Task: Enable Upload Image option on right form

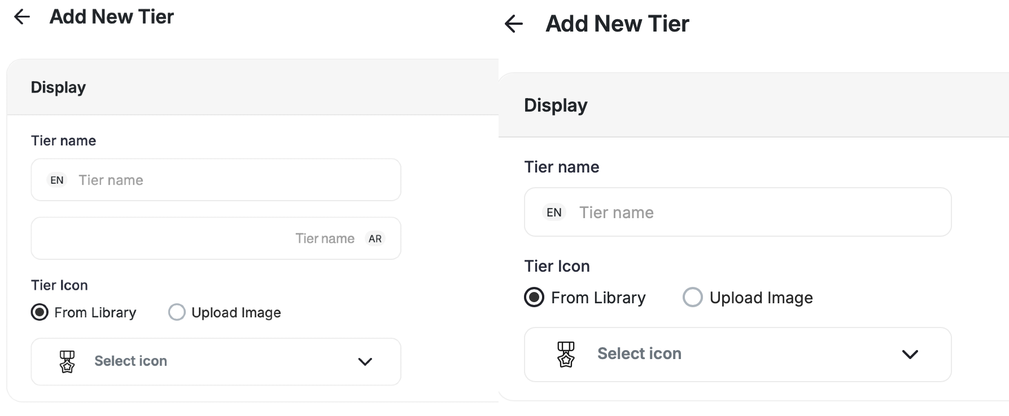Action: tap(692, 297)
